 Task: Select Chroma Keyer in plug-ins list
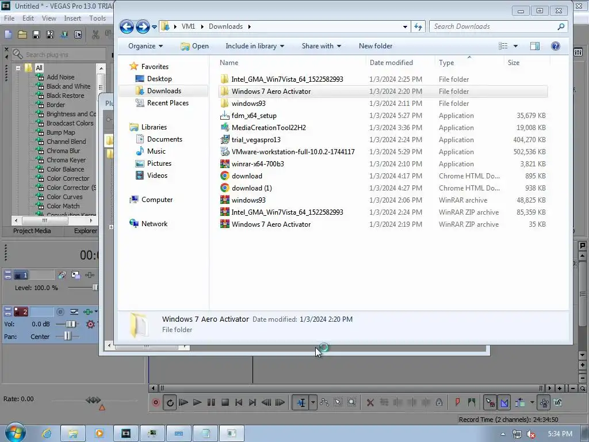(66, 160)
